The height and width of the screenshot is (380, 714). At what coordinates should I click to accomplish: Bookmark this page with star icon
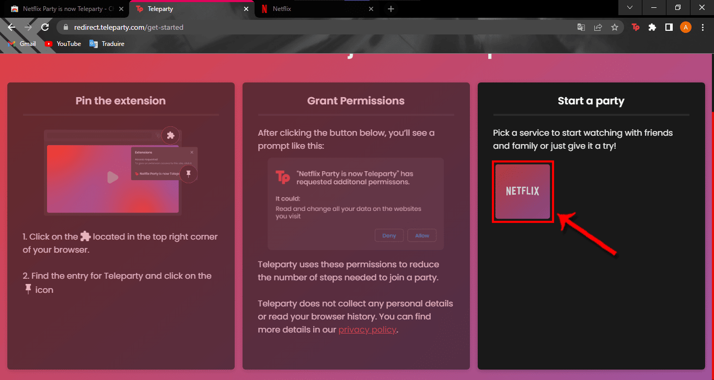tap(615, 27)
